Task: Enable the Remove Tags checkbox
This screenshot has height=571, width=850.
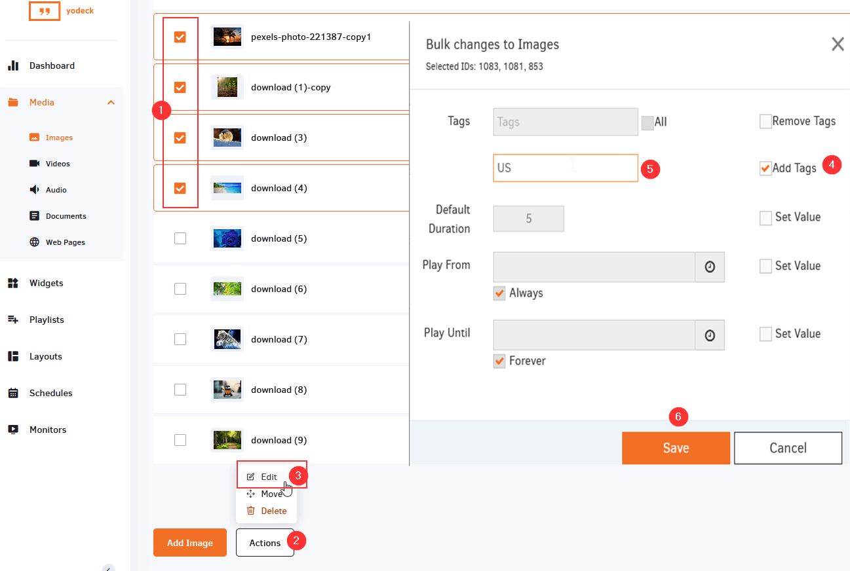Action: click(765, 121)
